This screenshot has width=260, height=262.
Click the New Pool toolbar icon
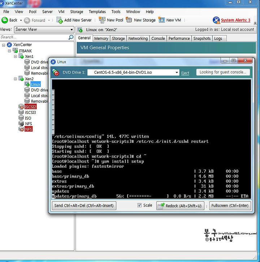[102, 20]
